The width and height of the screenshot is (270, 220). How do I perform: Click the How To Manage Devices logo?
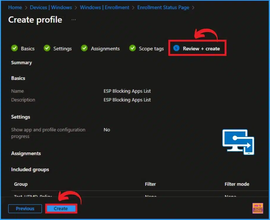point(257,208)
